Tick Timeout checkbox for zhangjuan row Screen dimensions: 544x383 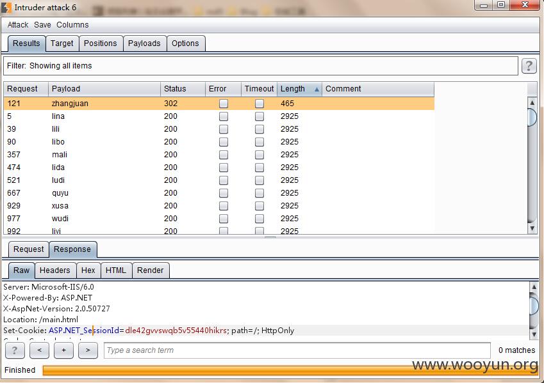click(259, 104)
